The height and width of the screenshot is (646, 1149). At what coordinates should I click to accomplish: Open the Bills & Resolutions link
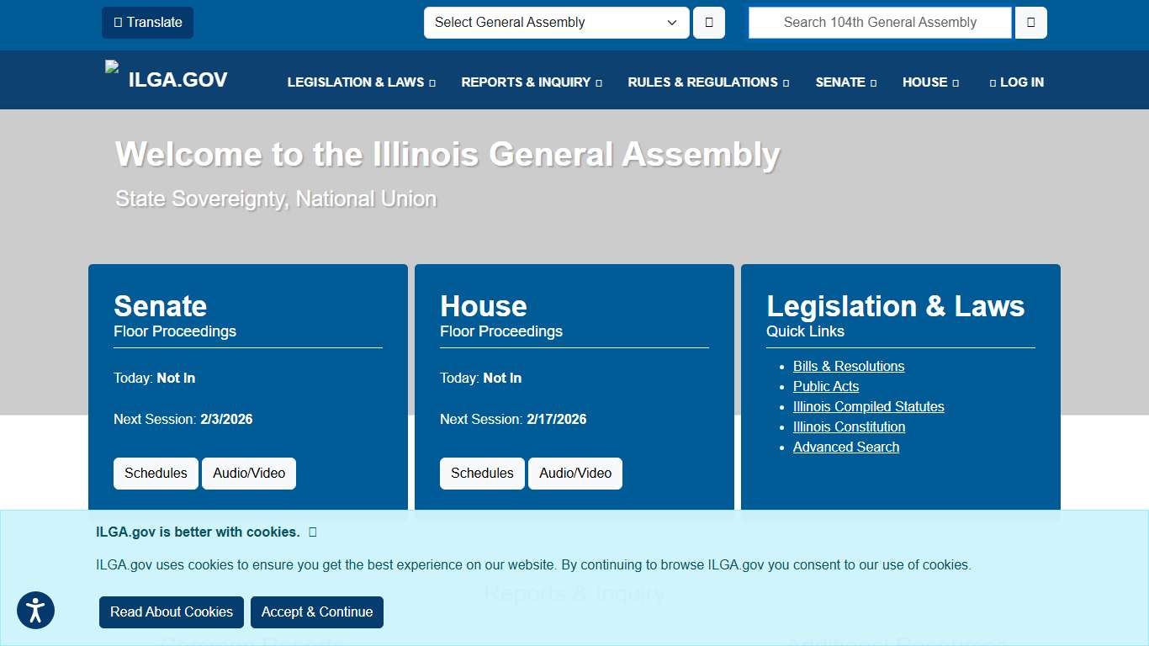[x=849, y=366]
